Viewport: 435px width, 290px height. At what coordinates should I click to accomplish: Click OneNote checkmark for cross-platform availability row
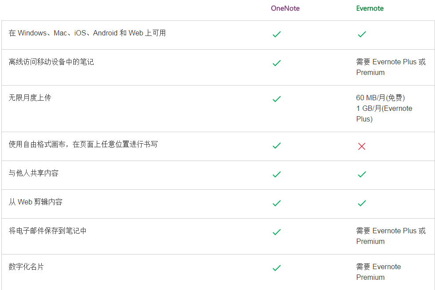[x=277, y=35]
